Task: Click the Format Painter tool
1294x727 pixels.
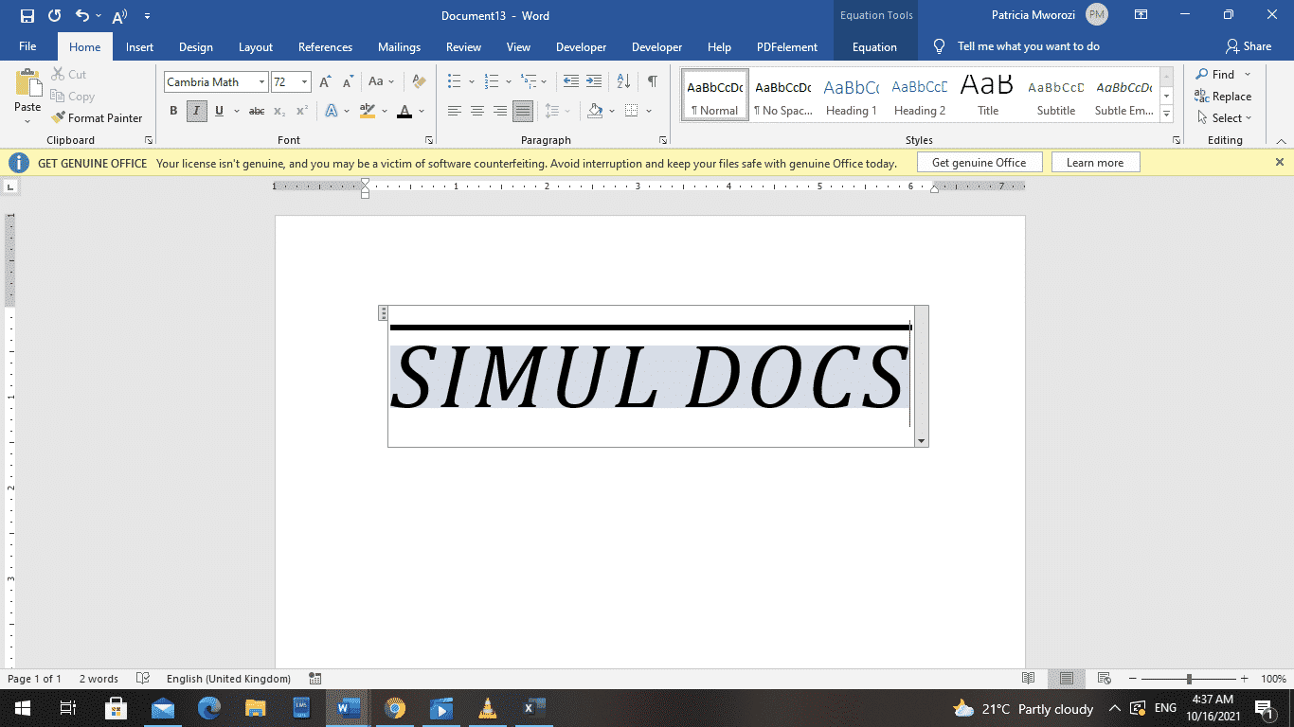Action: point(98,117)
